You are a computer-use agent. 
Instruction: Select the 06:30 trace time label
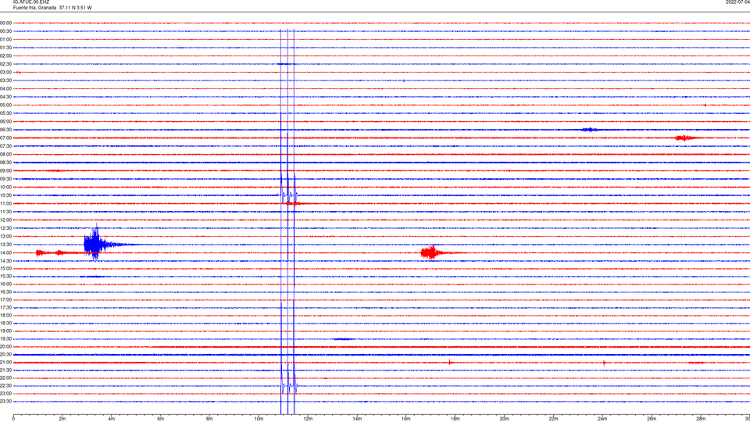tap(5, 130)
